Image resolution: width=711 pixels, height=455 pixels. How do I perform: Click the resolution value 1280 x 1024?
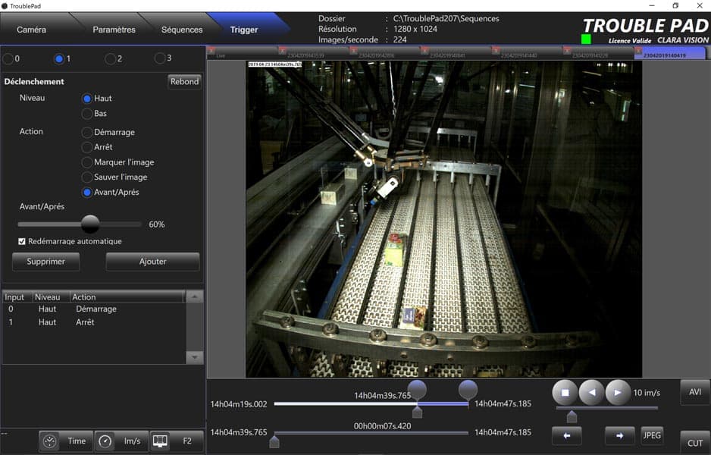point(415,29)
